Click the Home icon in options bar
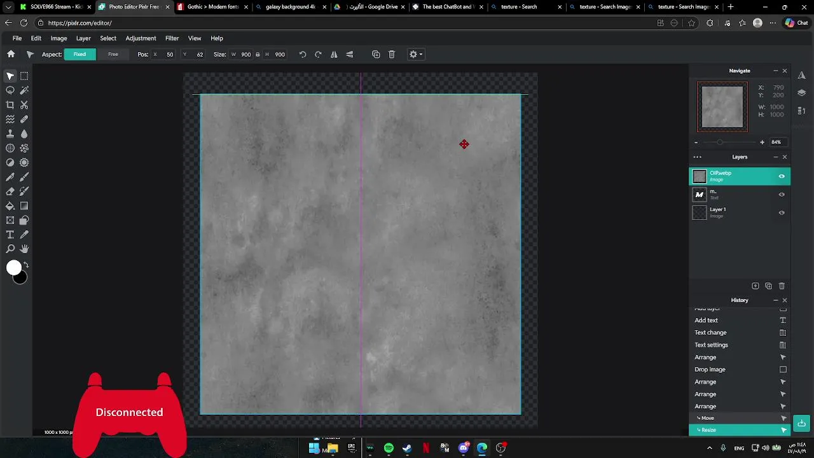814x458 pixels. click(11, 54)
